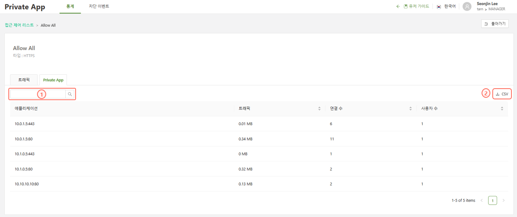Switch to the 트래픽 tab
517x217 pixels.
pos(24,80)
